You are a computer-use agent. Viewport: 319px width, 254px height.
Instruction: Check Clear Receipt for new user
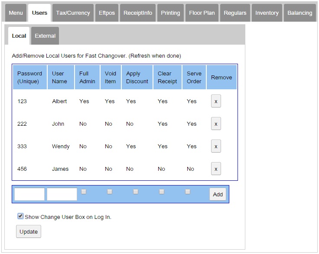162,192
